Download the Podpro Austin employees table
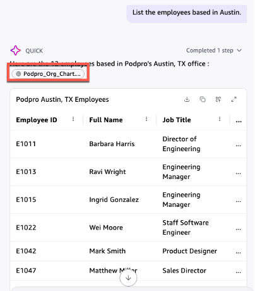 pos(187,99)
